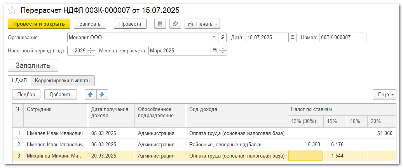Open document movements report icon
403x168 pixels.
[160, 24]
